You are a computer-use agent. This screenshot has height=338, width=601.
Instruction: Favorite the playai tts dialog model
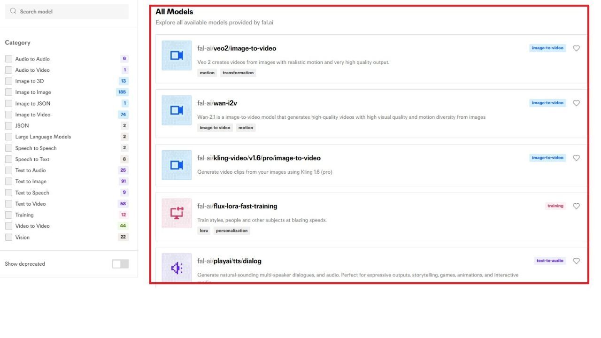pos(576,261)
